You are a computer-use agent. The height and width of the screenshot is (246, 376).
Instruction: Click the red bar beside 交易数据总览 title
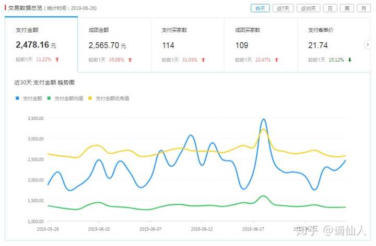coord(5,8)
